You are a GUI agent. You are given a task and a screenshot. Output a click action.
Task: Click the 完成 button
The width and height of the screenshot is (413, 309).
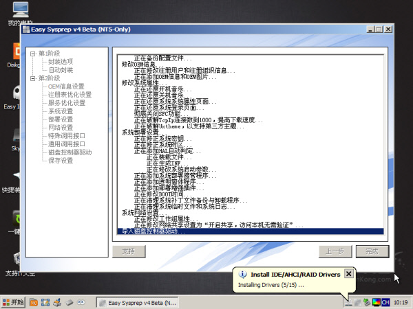[x=372, y=251]
